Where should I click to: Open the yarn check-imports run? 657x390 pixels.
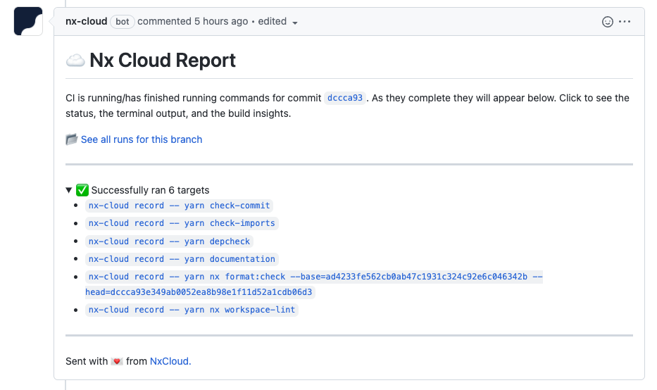[x=182, y=223]
